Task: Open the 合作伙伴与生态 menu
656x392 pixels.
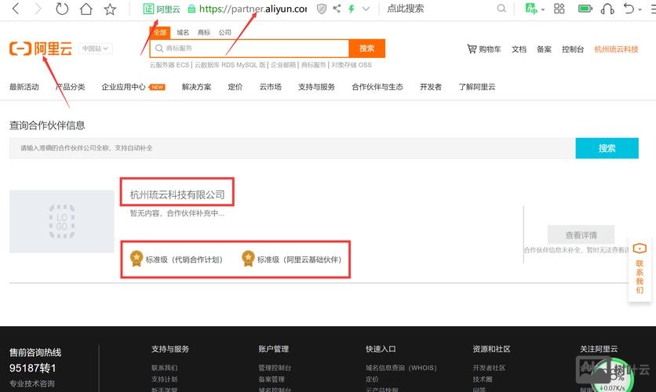Action: click(x=377, y=87)
